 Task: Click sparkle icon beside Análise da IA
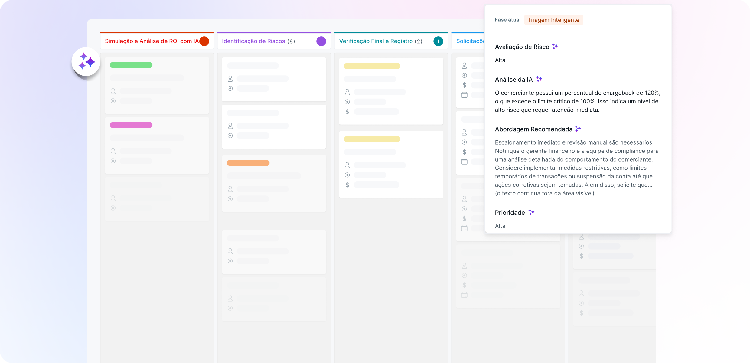click(x=539, y=79)
